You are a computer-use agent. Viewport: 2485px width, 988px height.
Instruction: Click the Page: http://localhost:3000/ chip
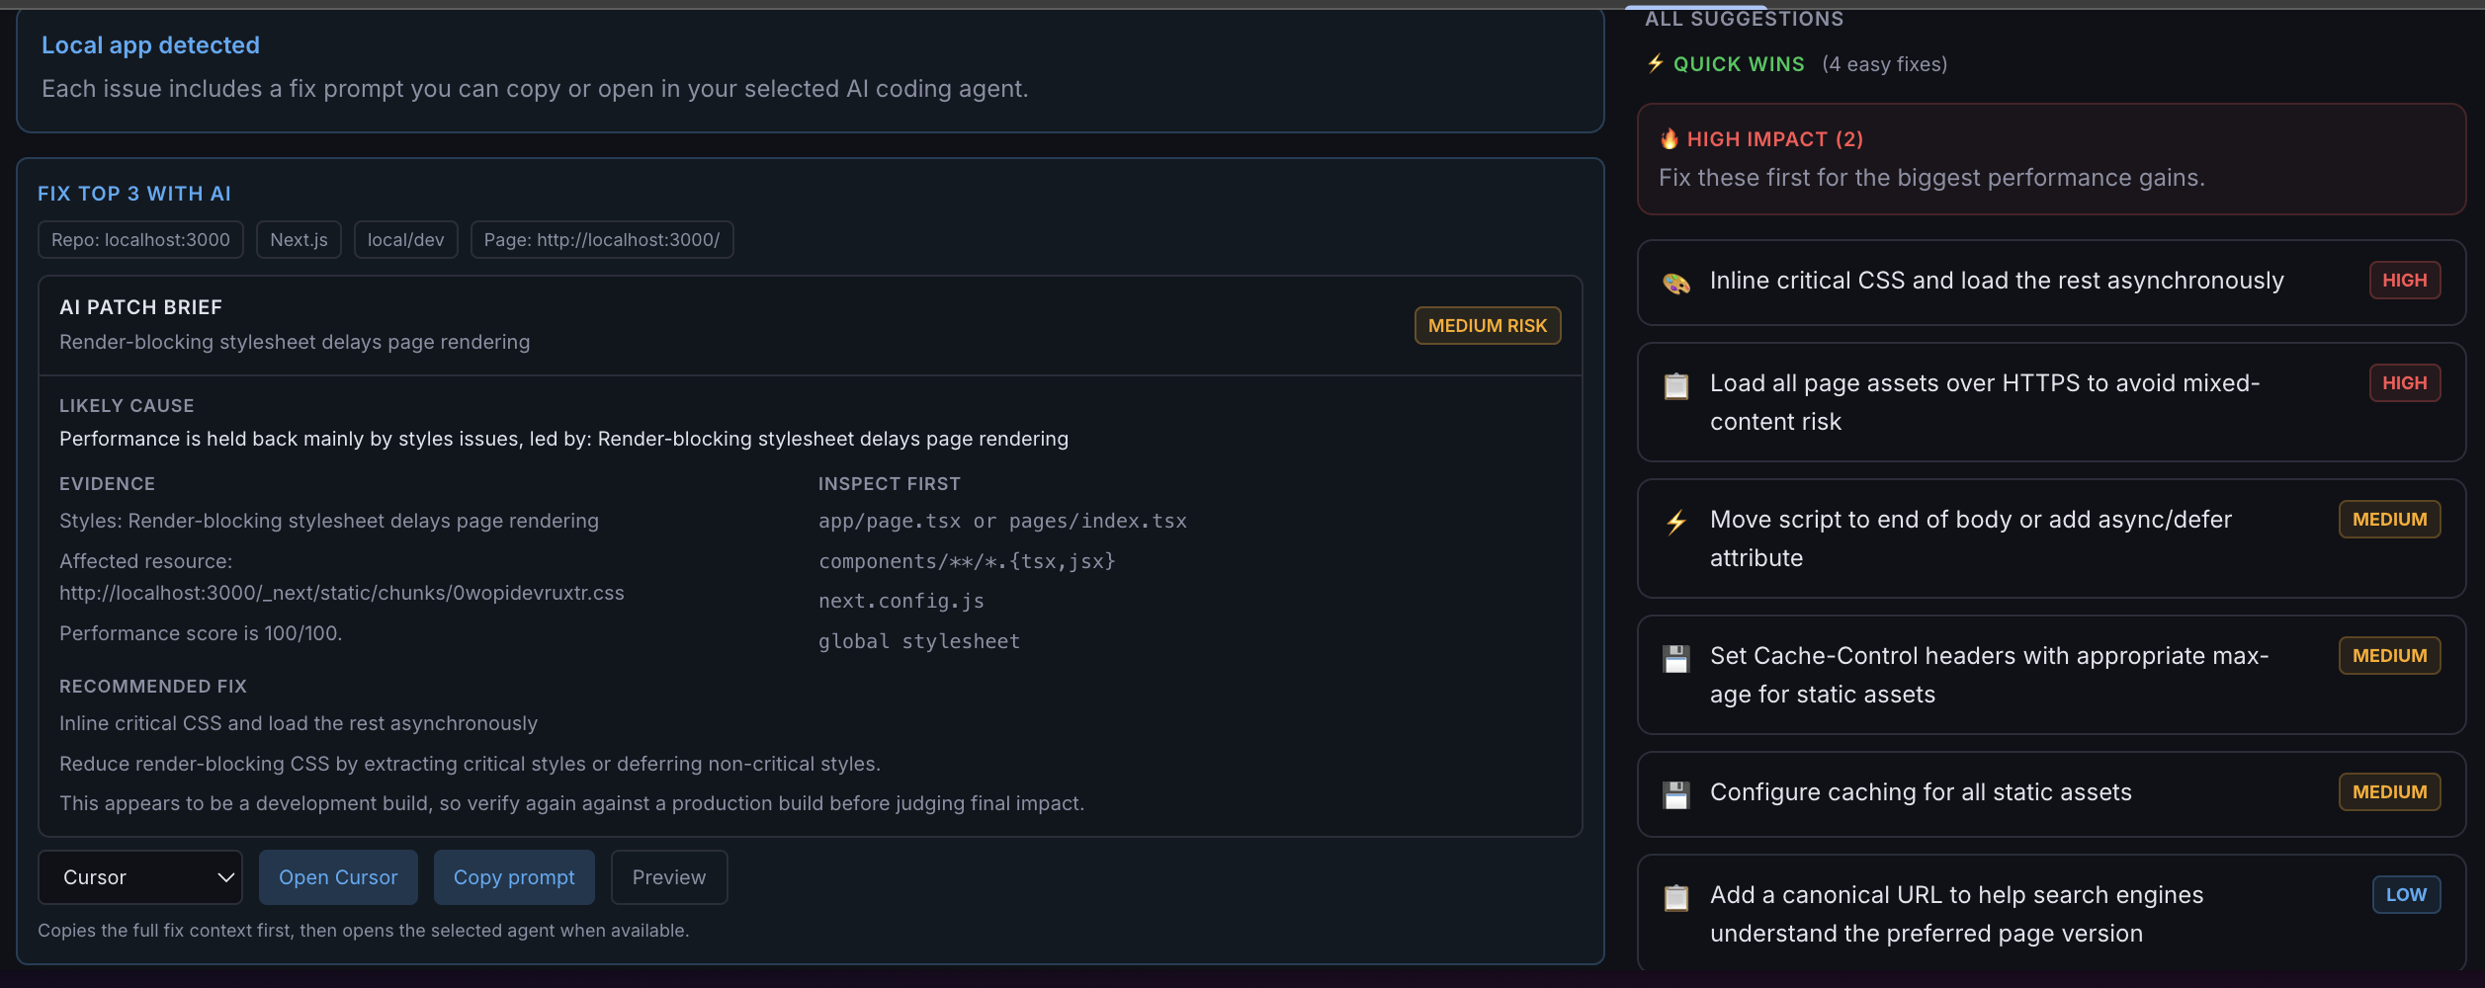602,240
